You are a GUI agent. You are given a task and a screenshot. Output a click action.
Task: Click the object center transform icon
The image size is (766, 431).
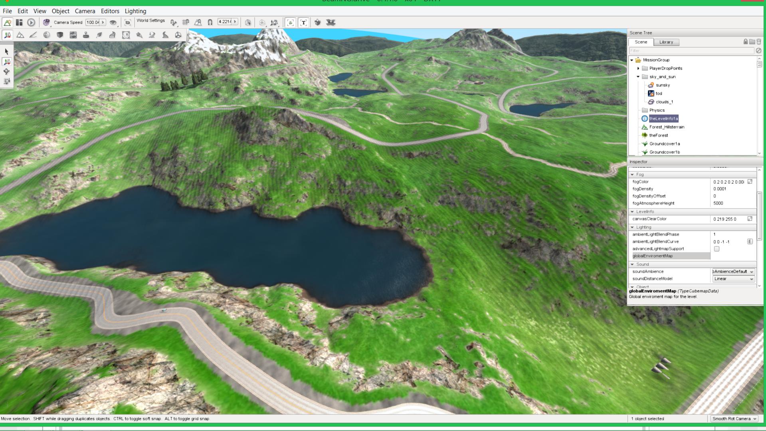click(262, 22)
